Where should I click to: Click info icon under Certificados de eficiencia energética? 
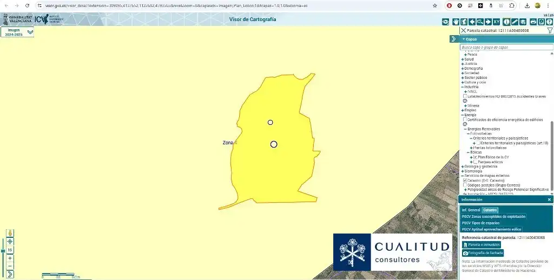coord(465,124)
